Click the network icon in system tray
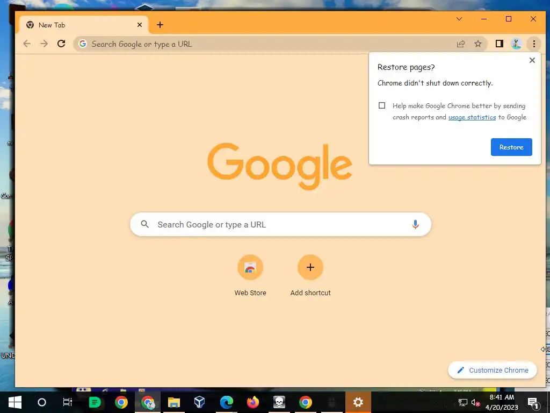The width and height of the screenshot is (550, 413). [462, 402]
